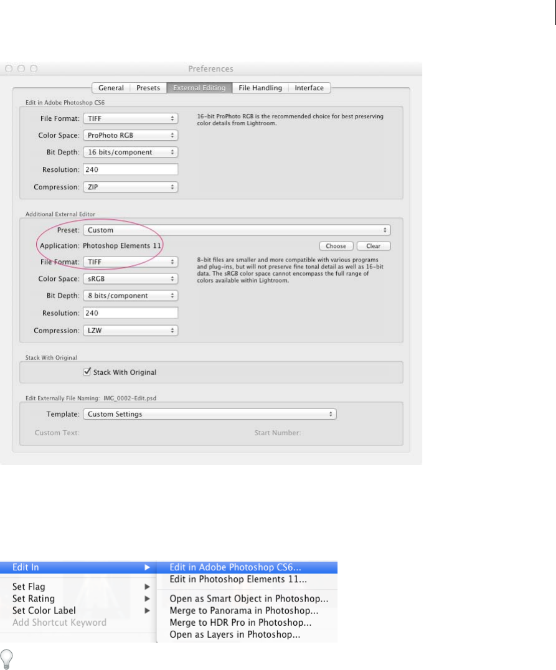This screenshot has height=670, width=556.
Task: Click file naming example IMG_0002-Edit.psd
Action: (130, 399)
